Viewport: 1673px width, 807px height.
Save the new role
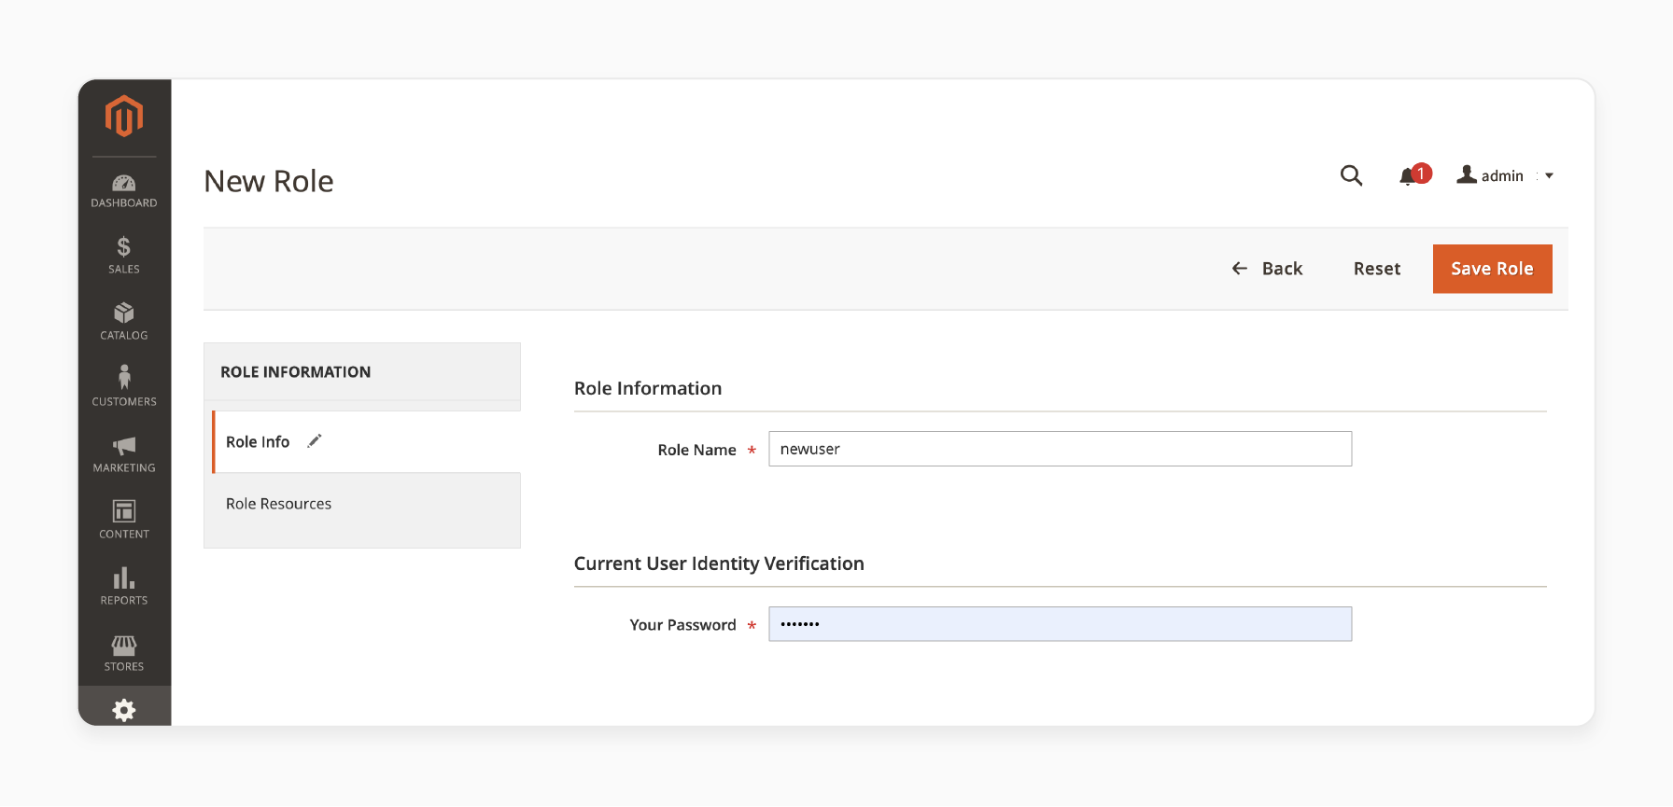(1492, 269)
